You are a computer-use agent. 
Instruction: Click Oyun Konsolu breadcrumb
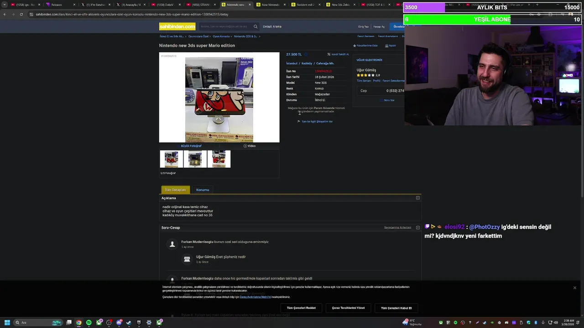point(222,36)
